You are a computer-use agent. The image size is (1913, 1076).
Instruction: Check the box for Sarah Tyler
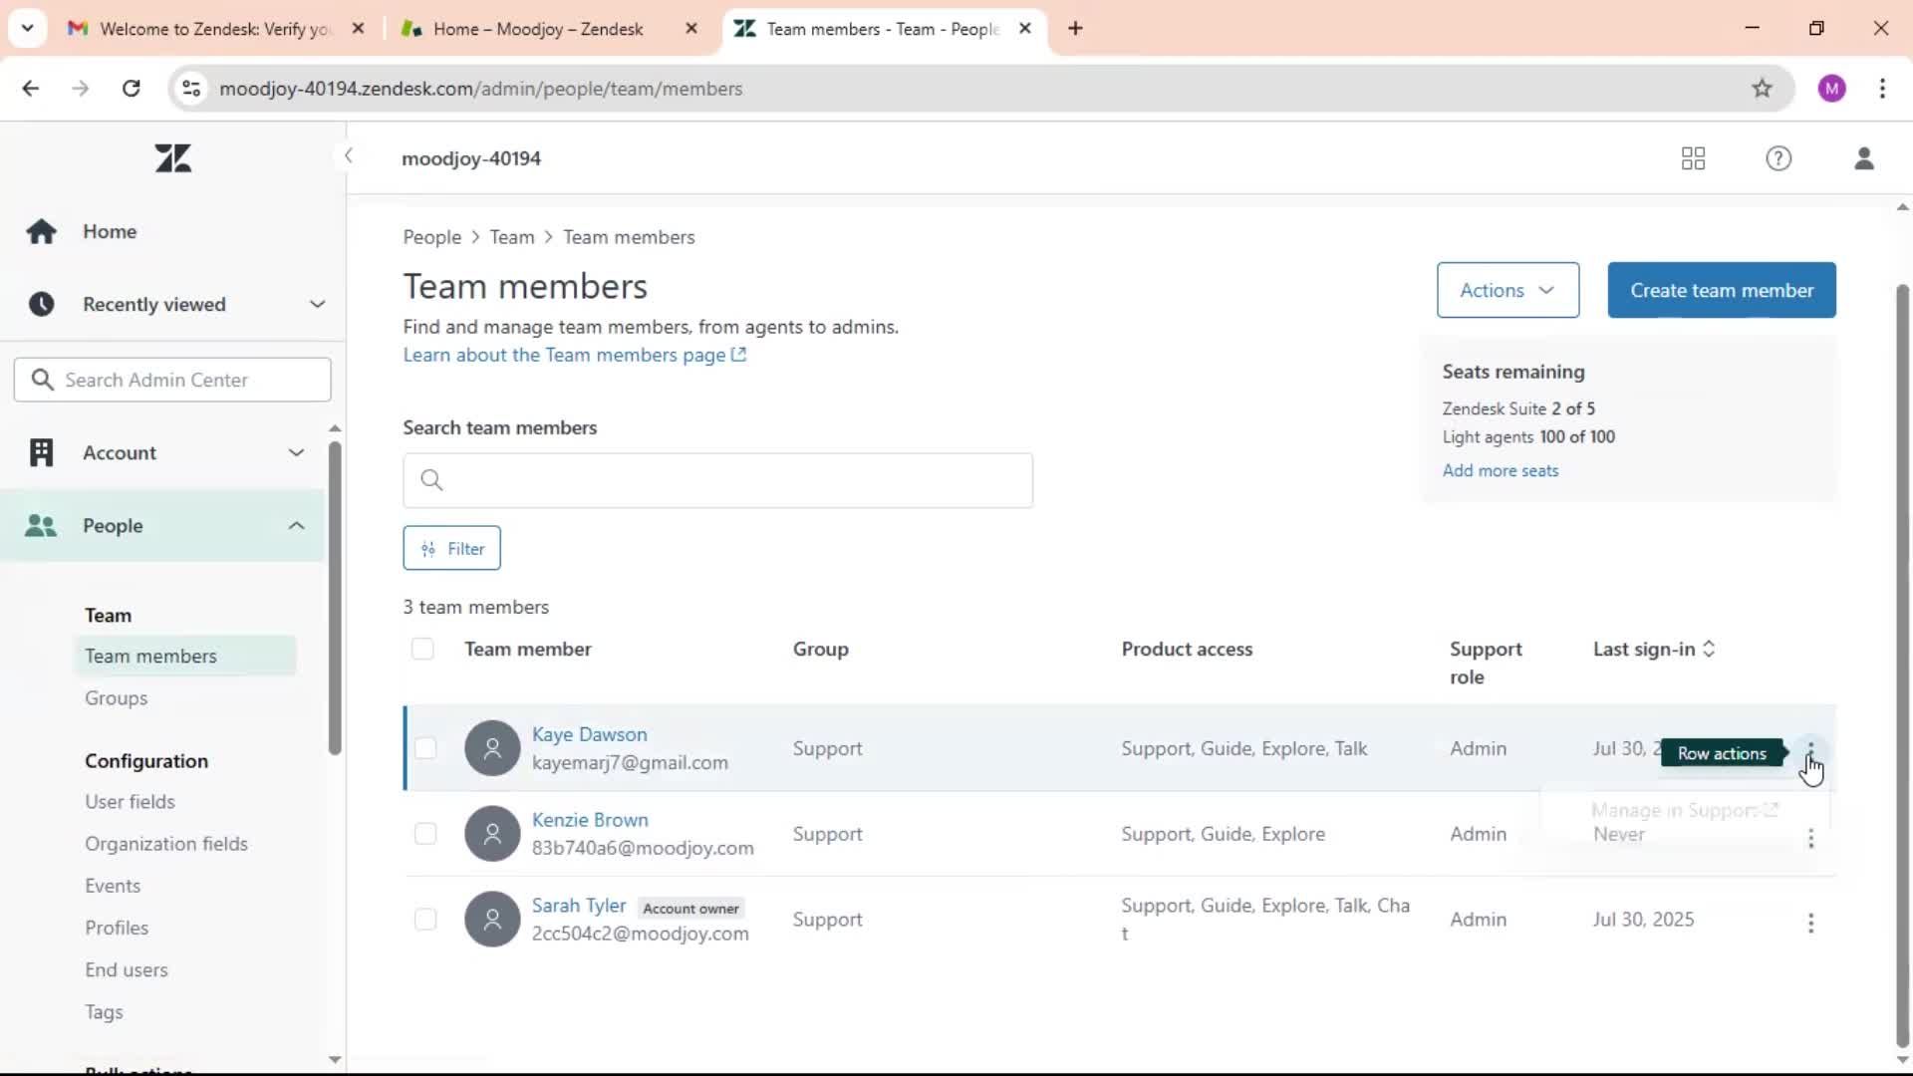pyautogui.click(x=425, y=920)
